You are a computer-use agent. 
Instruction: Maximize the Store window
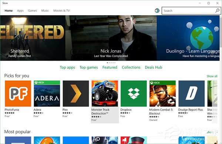(209, 3)
